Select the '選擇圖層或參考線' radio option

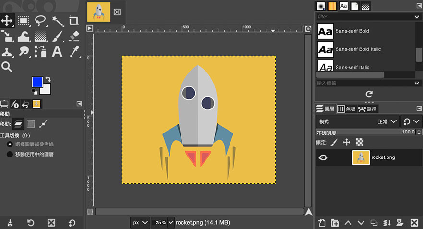click(10, 144)
